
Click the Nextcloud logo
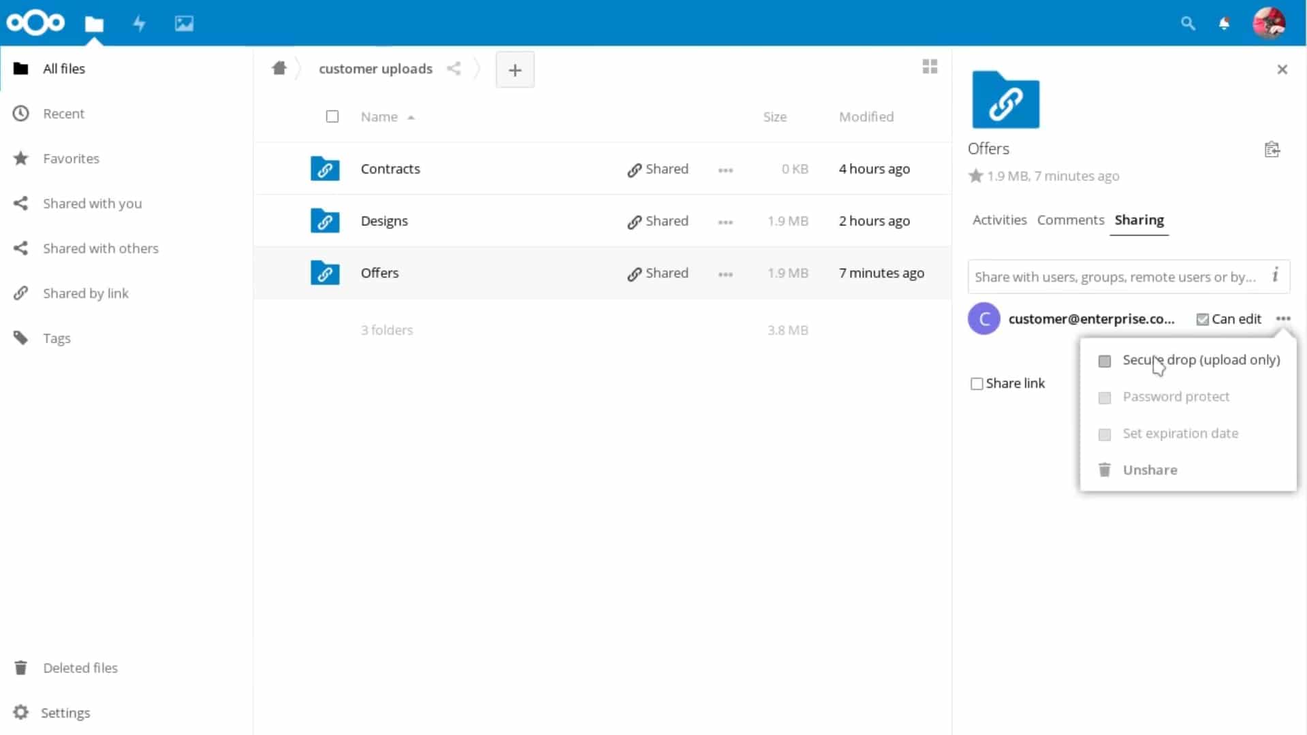tap(35, 23)
